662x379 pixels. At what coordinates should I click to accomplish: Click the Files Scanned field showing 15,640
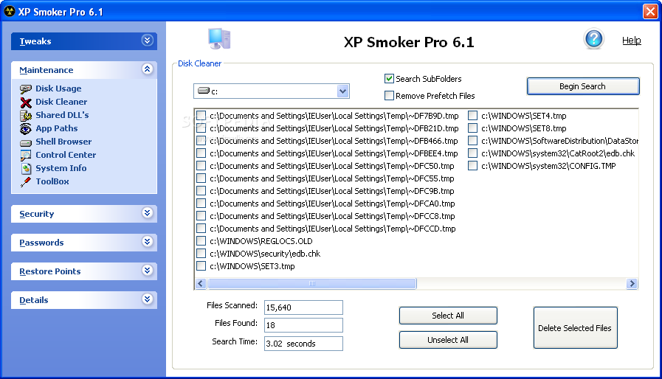(x=303, y=307)
